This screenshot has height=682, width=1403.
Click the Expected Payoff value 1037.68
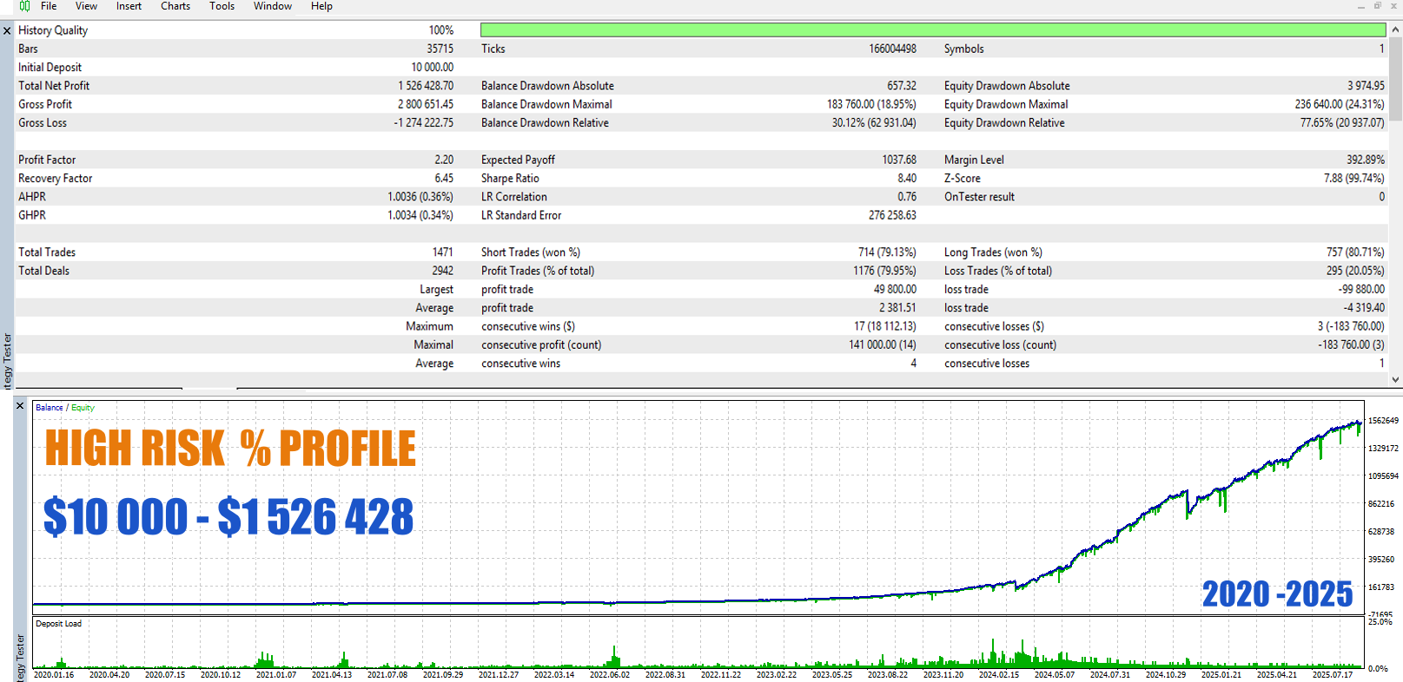tap(899, 160)
